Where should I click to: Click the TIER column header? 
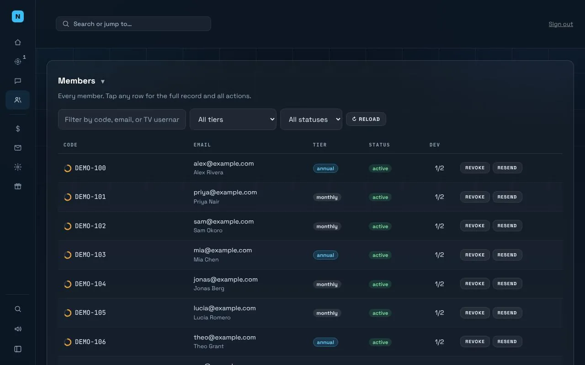[x=320, y=145]
